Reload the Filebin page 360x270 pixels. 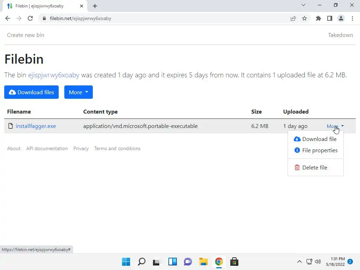[30, 18]
